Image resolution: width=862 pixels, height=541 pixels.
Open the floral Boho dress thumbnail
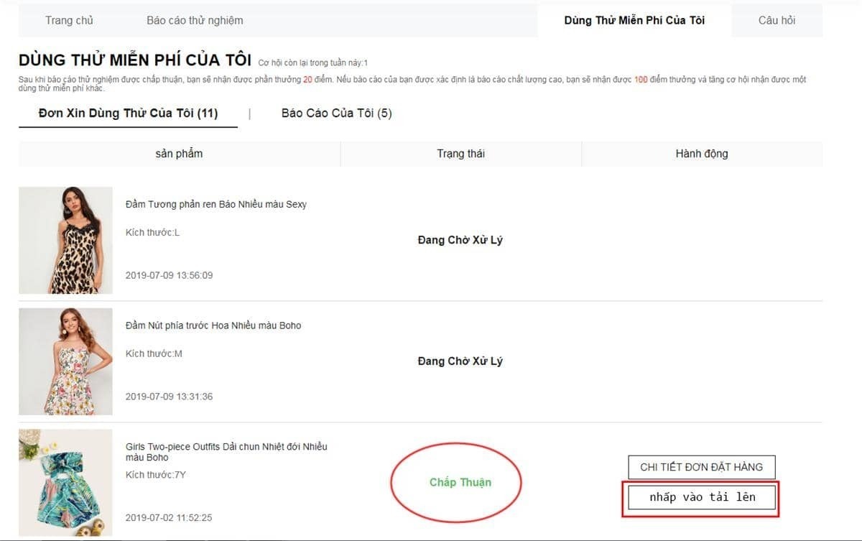[x=65, y=361]
